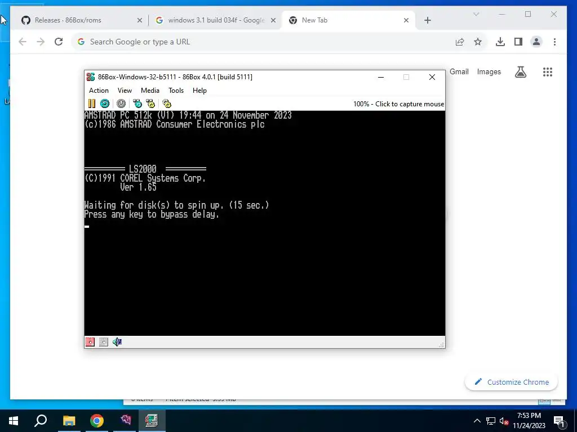The image size is (577, 432).
Task: Open taskbar clock showing 7:53 PM
Action: click(529, 421)
